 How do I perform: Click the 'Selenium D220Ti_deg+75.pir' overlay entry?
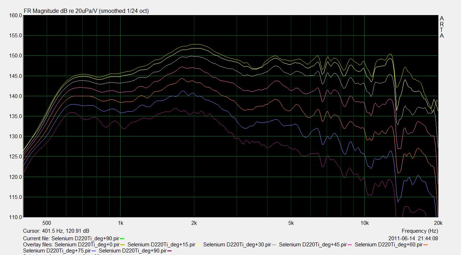[x=57, y=251]
